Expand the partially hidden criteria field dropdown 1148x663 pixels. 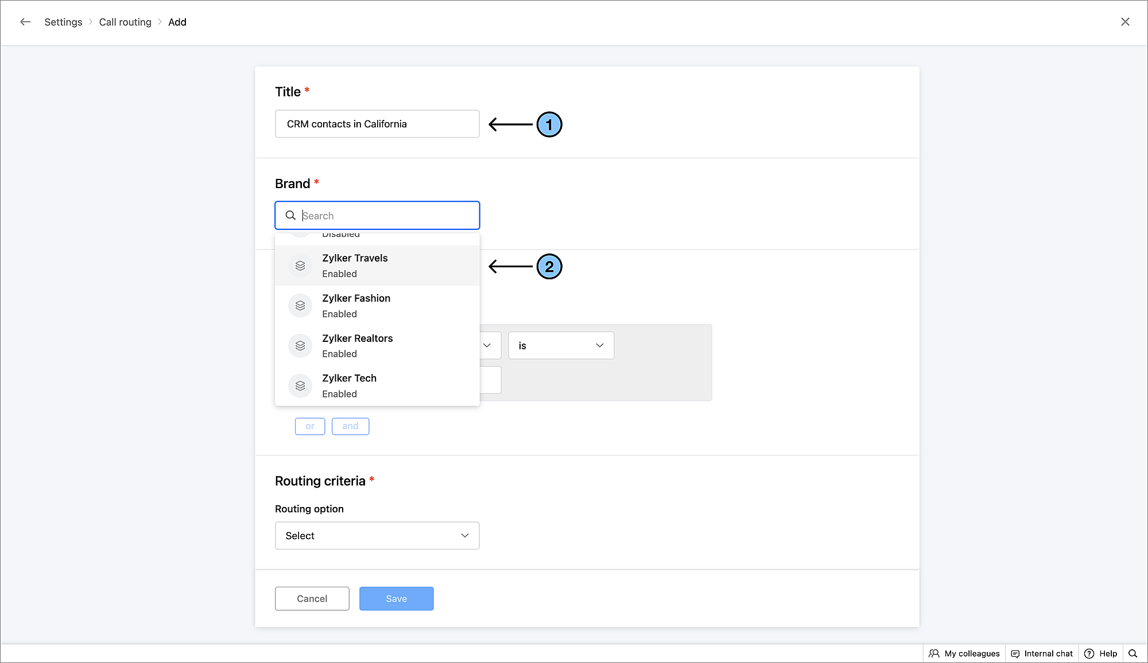487,345
